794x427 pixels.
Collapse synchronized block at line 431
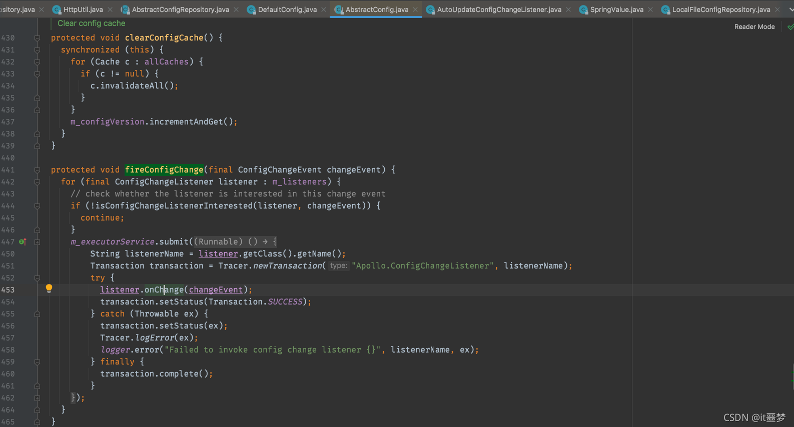[x=37, y=50]
